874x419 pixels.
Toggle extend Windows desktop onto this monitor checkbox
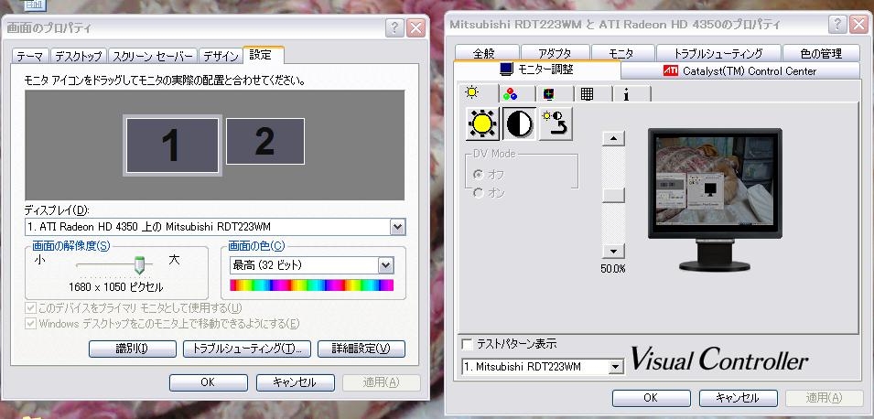point(30,324)
